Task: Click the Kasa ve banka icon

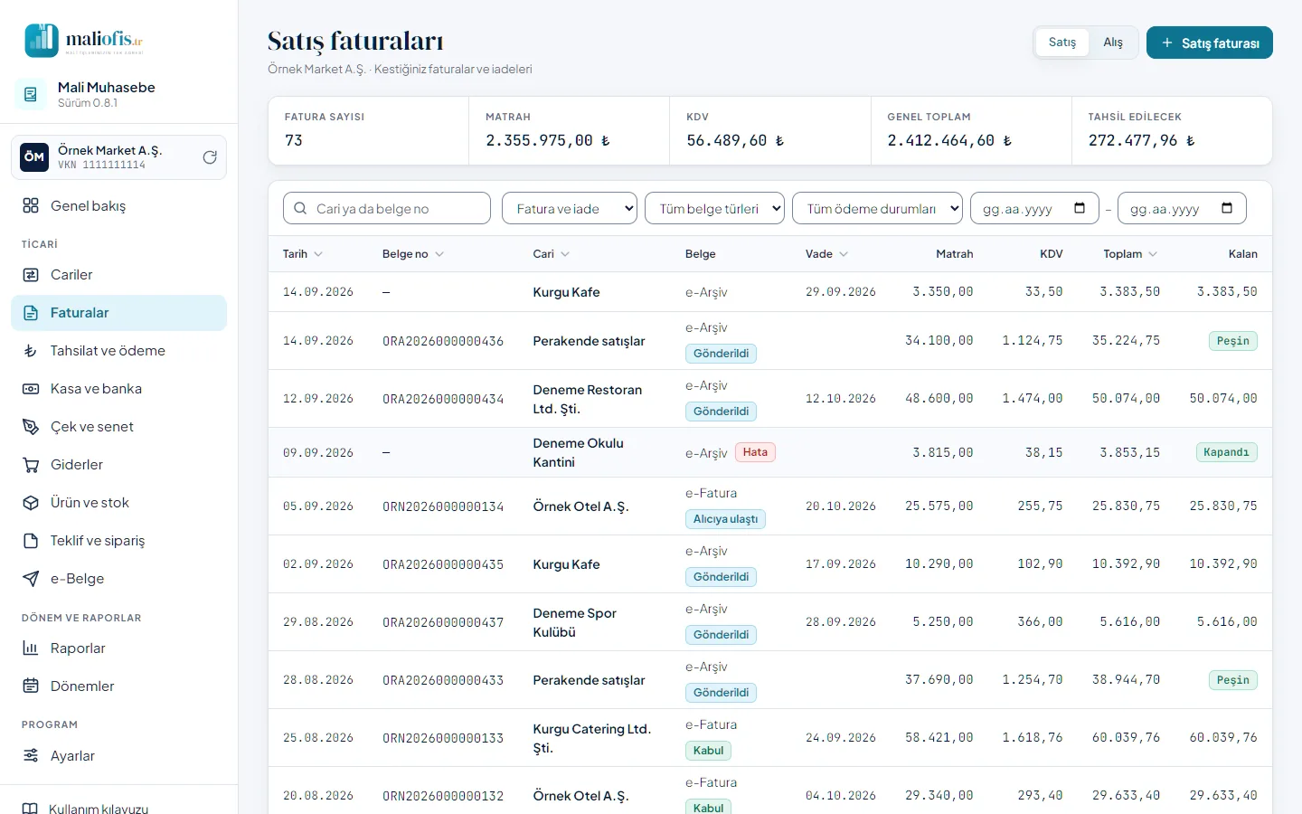Action: coord(31,389)
